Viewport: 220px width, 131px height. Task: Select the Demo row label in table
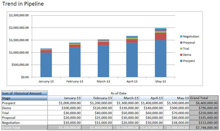[24, 108]
